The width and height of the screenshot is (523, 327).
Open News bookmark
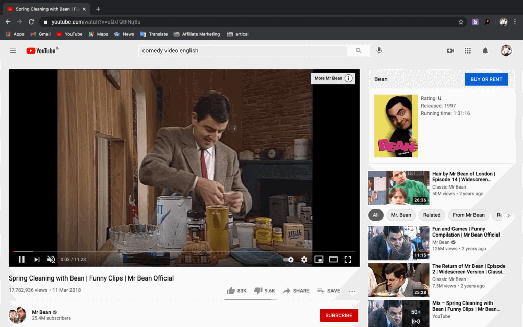(124, 34)
